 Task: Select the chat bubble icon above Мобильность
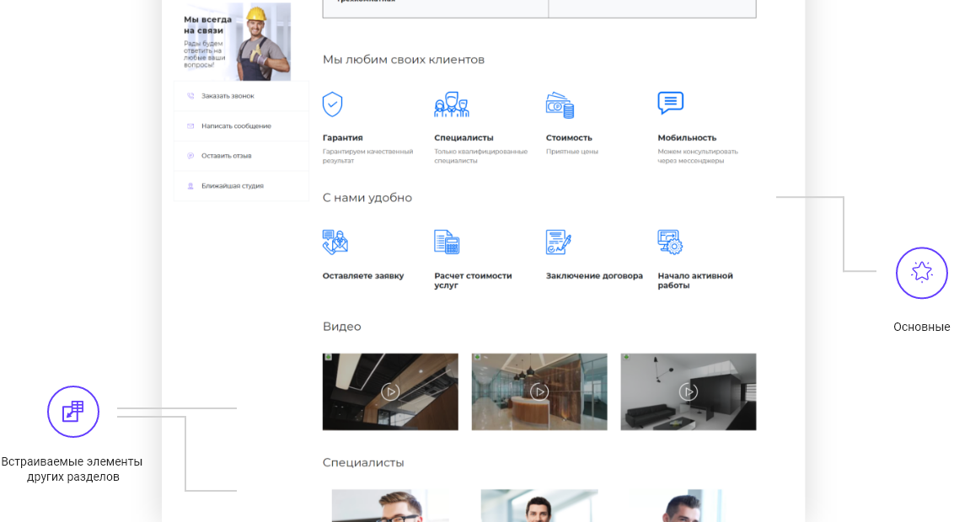click(671, 104)
